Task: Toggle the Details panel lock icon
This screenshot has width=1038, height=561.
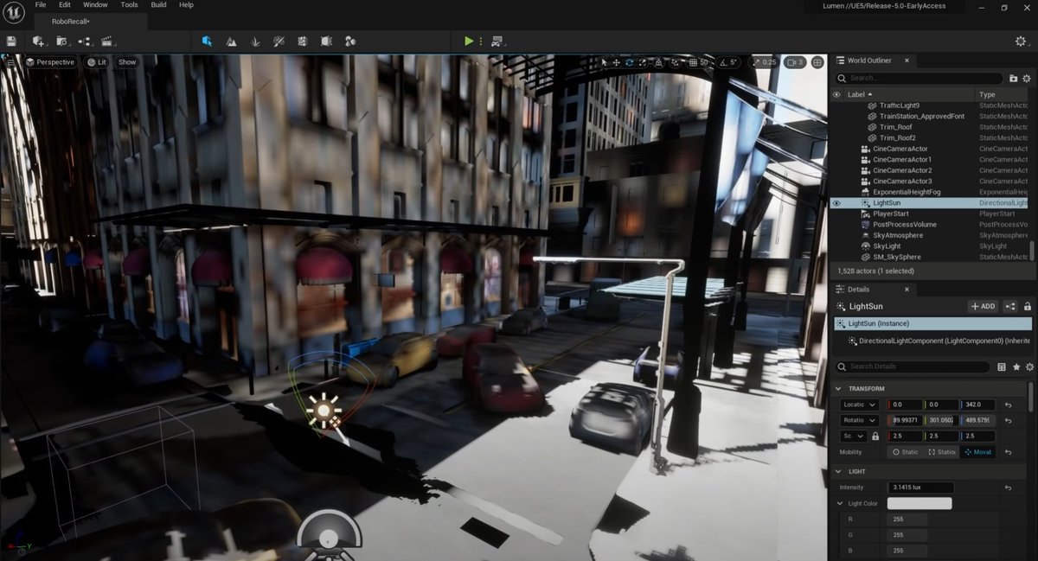Action: [x=1028, y=306]
